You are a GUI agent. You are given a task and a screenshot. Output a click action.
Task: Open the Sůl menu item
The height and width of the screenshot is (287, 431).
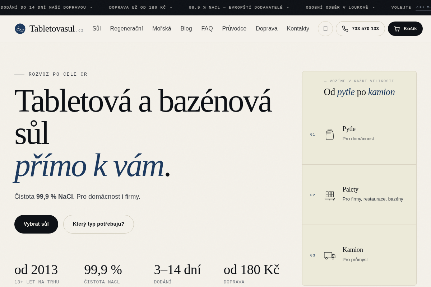[x=97, y=29]
